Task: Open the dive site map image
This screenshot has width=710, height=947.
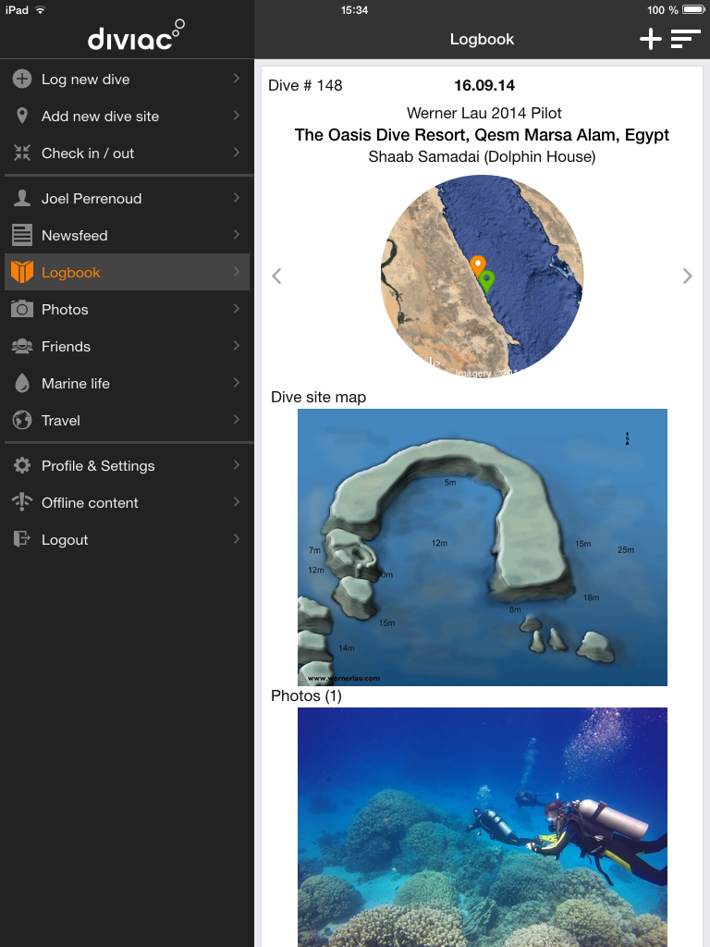Action: 483,547
